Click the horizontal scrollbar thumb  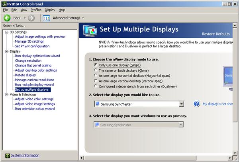coord(140,158)
